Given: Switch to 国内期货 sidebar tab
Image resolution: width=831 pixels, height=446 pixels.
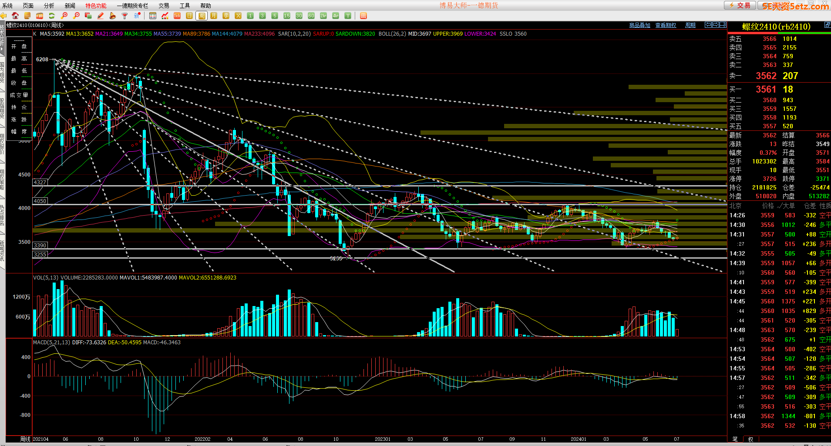Looking at the screenshot, I should coord(2,73).
